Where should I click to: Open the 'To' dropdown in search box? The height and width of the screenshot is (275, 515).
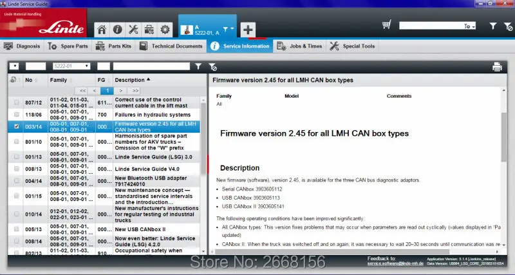(469, 26)
